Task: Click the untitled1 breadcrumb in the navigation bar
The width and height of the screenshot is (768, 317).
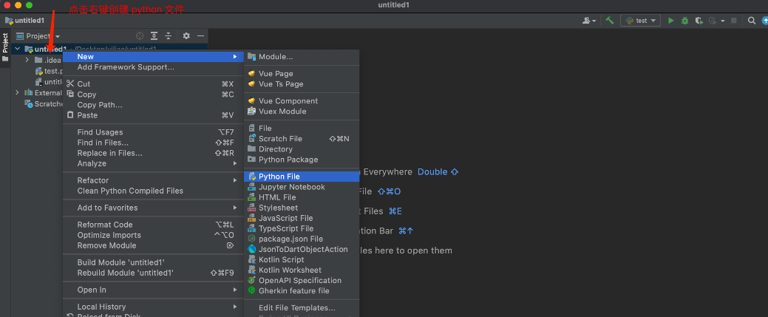Action: pos(25,21)
